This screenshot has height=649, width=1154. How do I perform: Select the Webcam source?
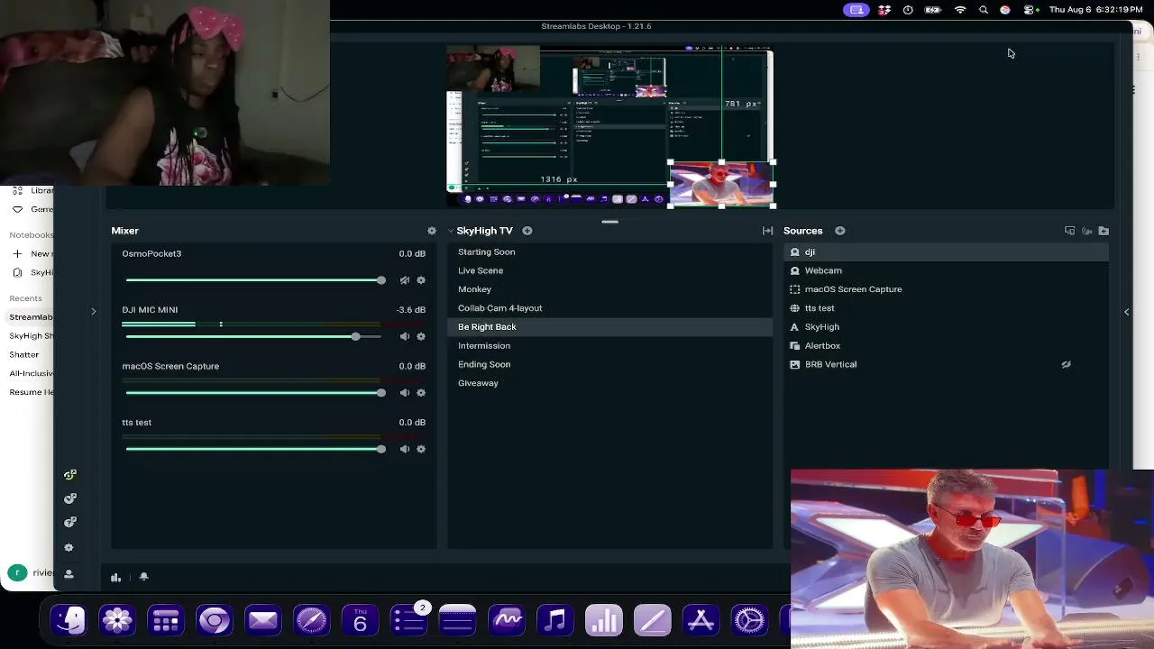pos(946,270)
